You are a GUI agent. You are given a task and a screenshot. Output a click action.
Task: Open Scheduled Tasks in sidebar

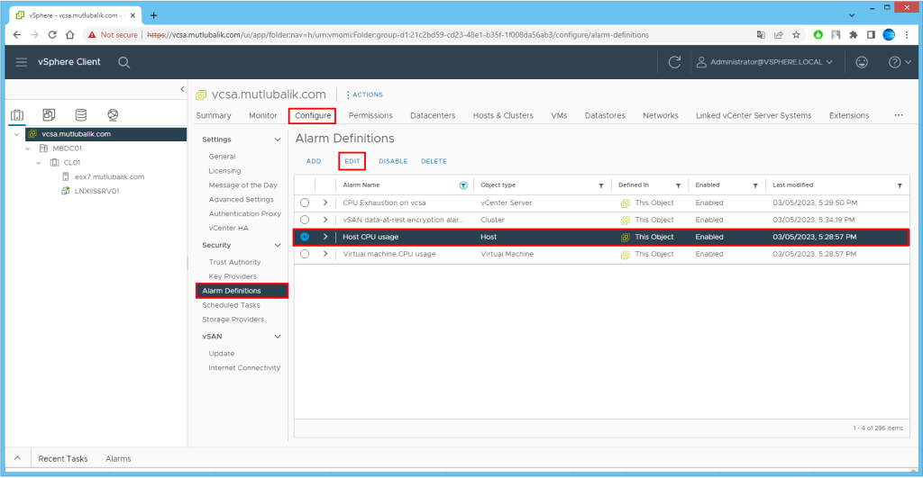coord(231,305)
